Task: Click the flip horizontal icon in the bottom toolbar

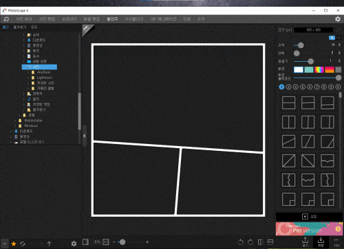Action: click(261, 242)
